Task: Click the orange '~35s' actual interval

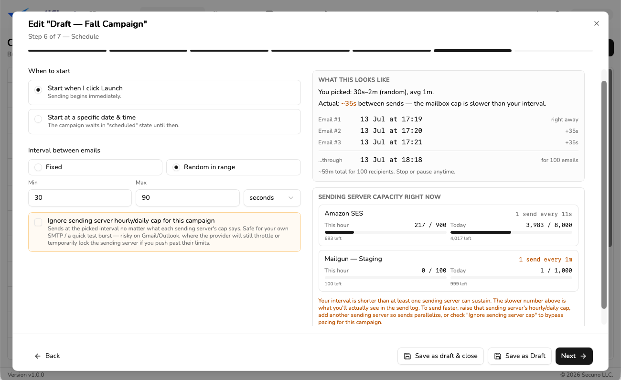Action: (x=349, y=104)
